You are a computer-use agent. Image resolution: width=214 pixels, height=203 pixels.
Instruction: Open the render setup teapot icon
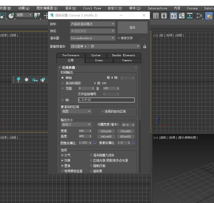point(209,16)
